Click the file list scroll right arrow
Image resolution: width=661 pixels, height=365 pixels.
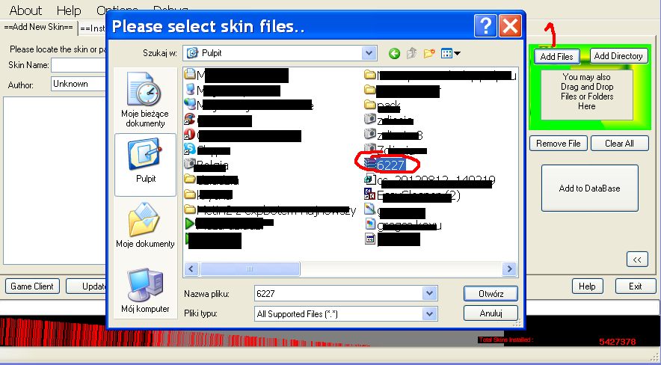click(509, 269)
